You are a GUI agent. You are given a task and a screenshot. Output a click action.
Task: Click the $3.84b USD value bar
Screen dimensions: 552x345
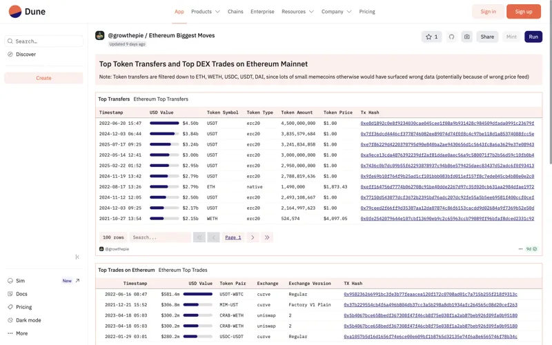coord(164,134)
